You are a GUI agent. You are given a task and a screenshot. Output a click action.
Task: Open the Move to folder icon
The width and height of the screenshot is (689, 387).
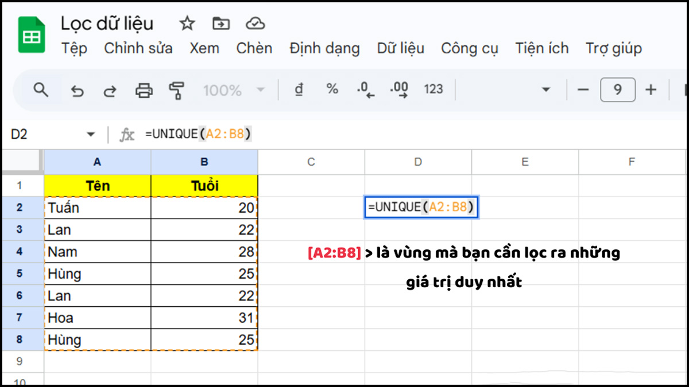coord(221,23)
